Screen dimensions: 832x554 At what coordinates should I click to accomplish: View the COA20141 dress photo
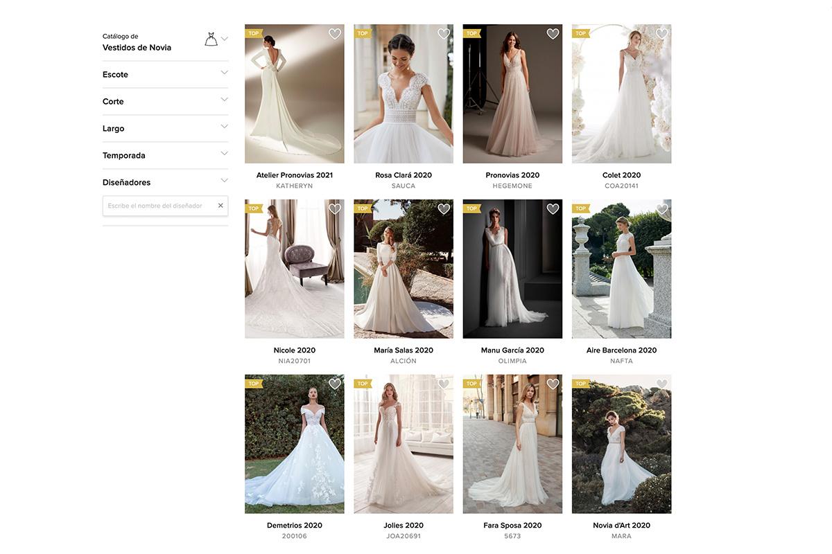(621, 93)
